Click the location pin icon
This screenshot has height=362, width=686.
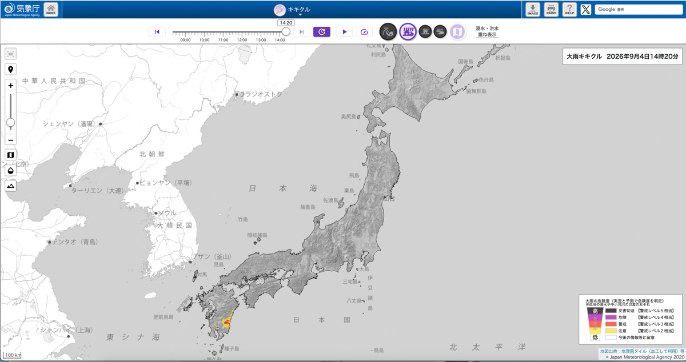click(x=11, y=70)
